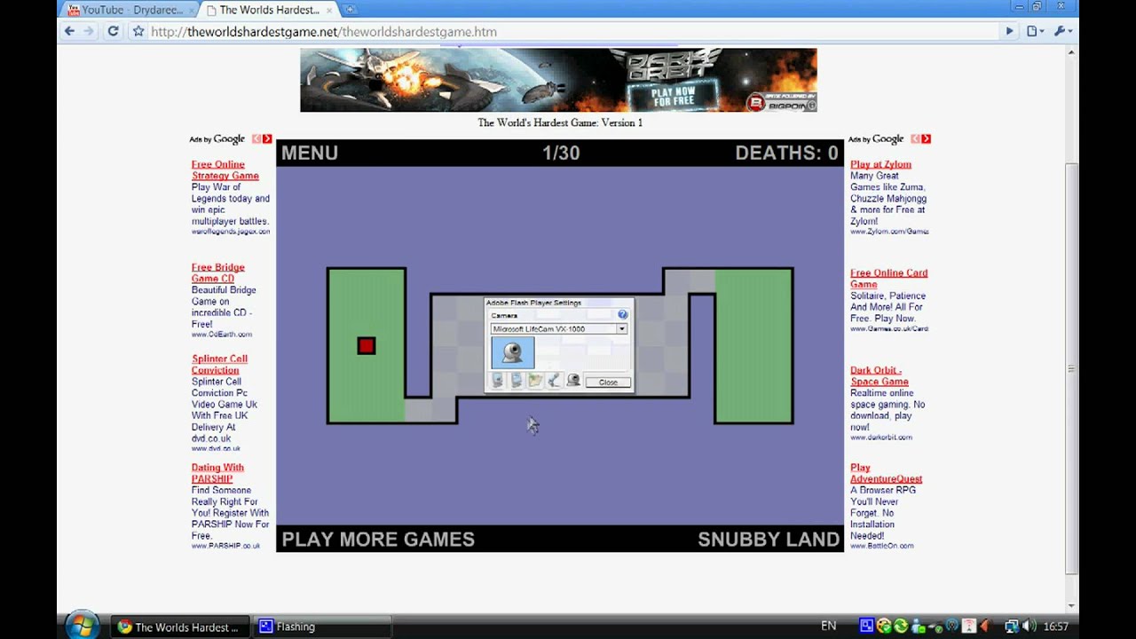The image size is (1136, 639).
Task: Open the Chrome page menu
Action: 1035,31
